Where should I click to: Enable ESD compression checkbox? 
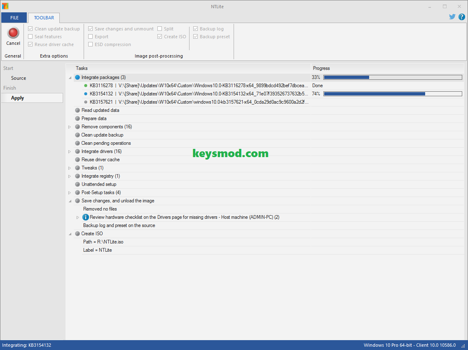click(91, 44)
